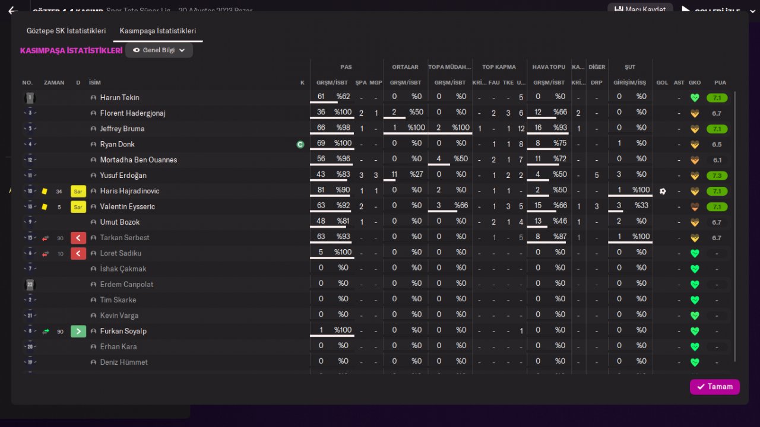Click Haris Hajradinovic's pass count 81

coord(321,190)
